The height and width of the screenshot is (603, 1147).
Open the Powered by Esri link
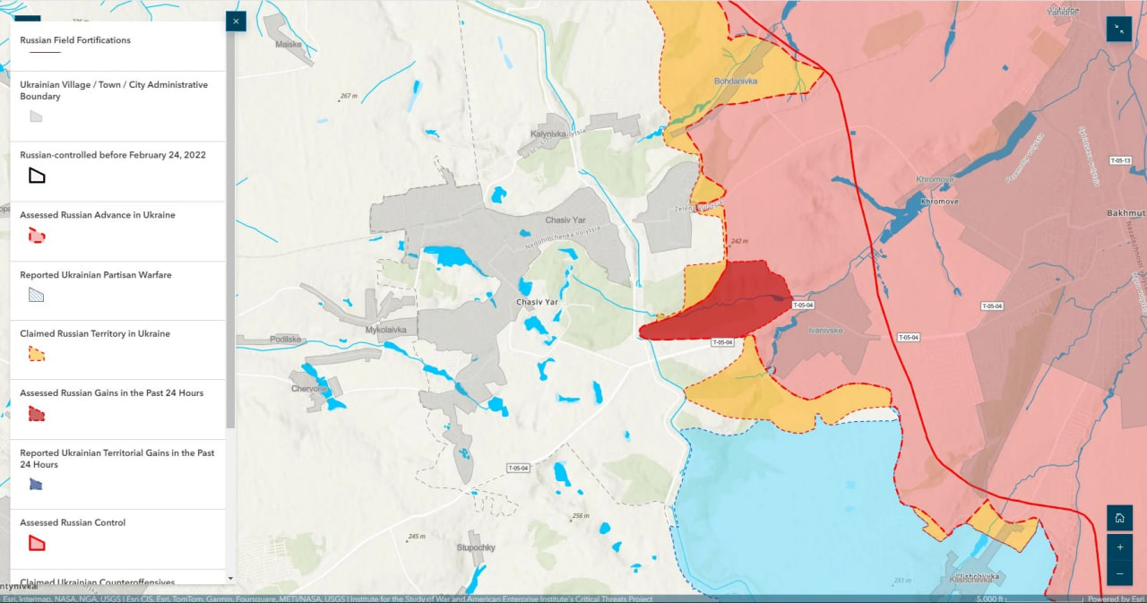[x=1114, y=599]
